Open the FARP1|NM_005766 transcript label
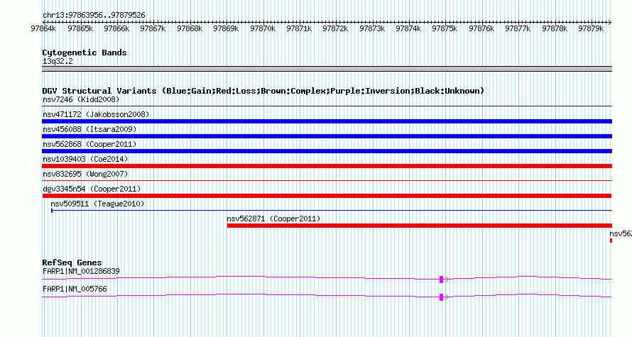The height and width of the screenshot is (337, 632). pos(75,289)
